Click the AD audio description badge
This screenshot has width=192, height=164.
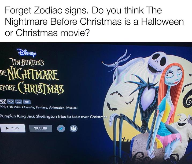click(x=27, y=102)
